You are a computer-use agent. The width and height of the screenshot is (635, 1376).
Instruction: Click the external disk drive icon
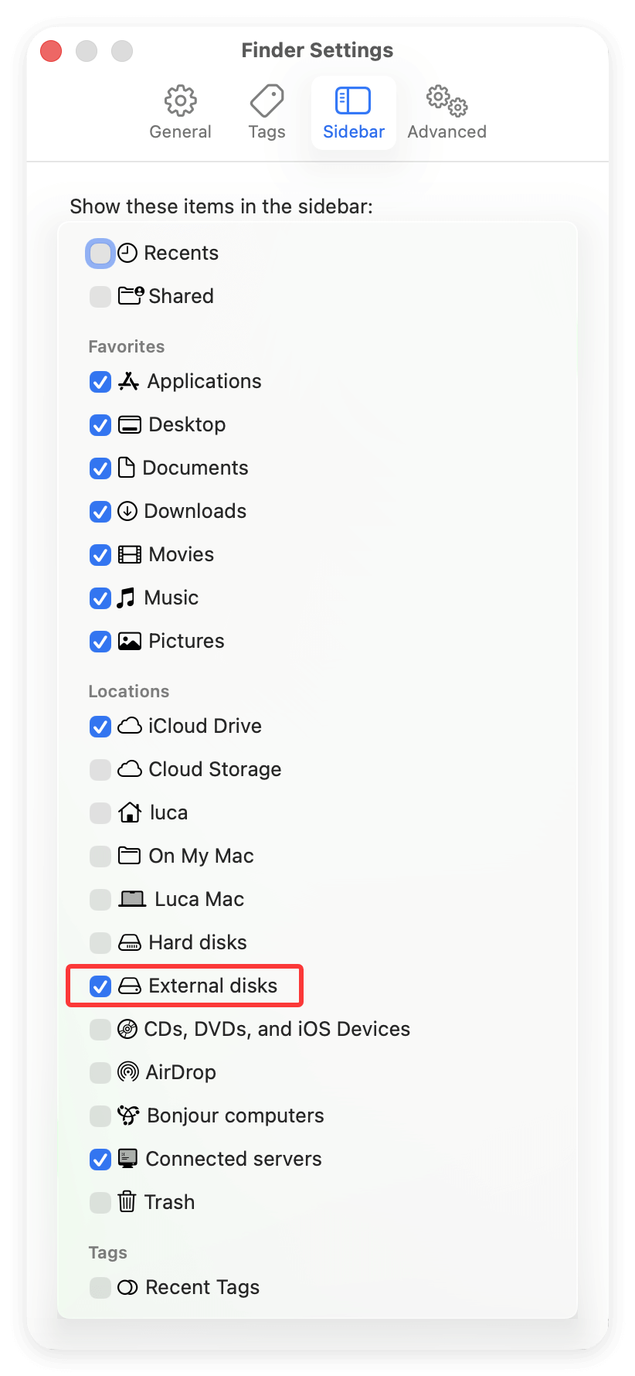point(127,986)
